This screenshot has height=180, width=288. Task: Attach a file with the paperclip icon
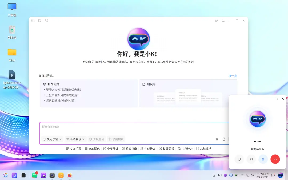click(217, 139)
